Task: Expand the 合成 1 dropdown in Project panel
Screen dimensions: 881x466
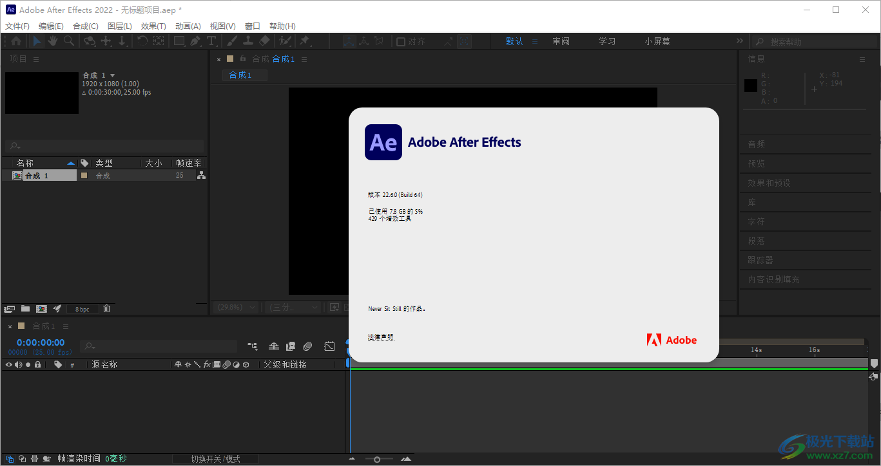Action: (111, 75)
